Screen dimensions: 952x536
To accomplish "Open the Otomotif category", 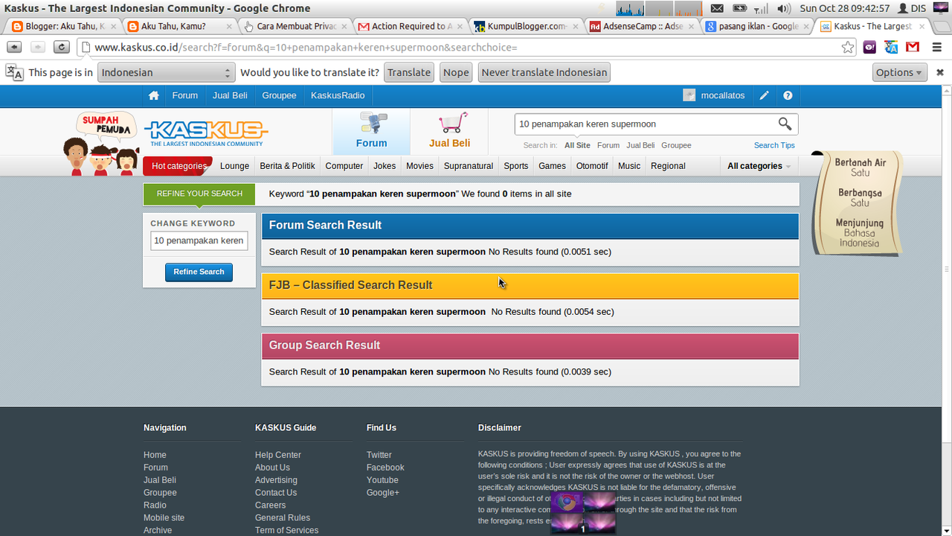I will [592, 166].
